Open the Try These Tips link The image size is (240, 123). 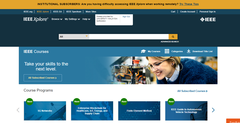(x=189, y=4)
